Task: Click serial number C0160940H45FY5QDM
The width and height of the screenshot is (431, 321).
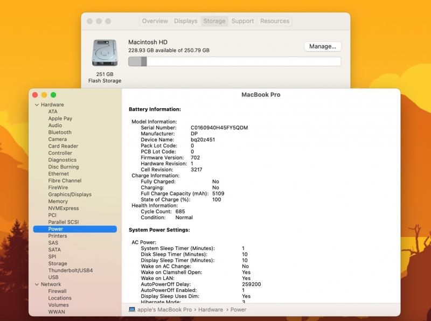Action: point(219,128)
